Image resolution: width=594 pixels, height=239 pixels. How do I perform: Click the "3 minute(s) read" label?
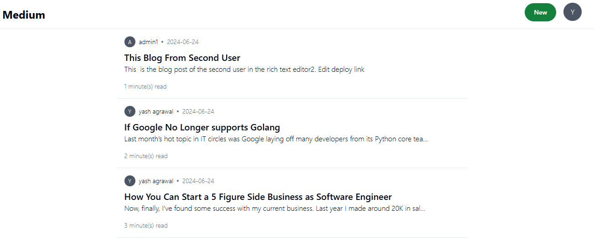(146, 225)
